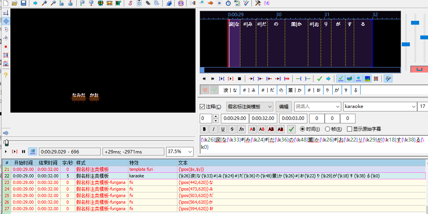Open the Styles Manager (pink S icon)
Screen dimensions: 428x214
130,3
